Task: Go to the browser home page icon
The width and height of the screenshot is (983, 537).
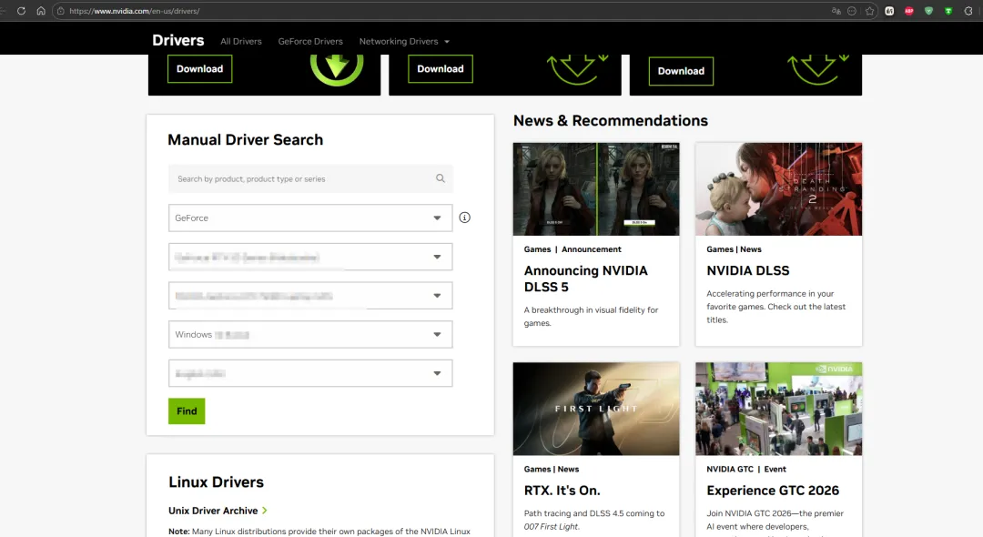Action: (x=41, y=11)
